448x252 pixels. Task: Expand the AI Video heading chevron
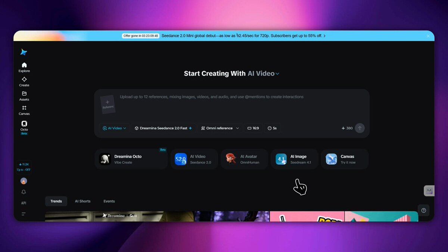[277, 74]
